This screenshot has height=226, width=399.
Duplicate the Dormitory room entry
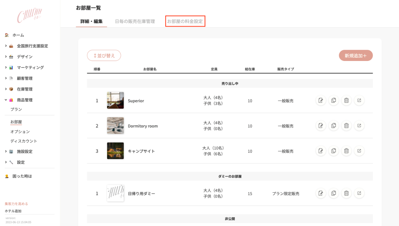pos(333,126)
